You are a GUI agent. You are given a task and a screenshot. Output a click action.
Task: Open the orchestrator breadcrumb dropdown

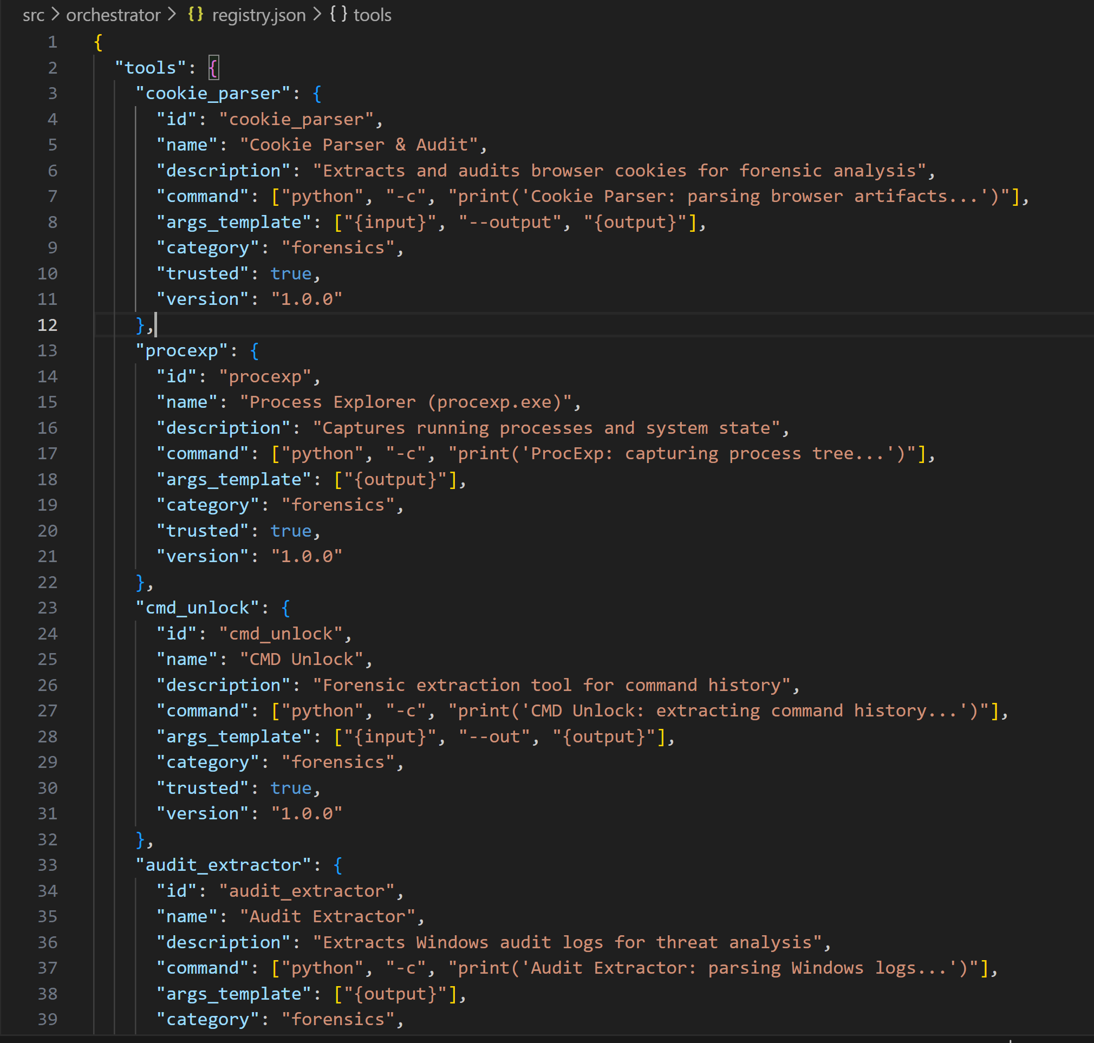[x=112, y=15]
